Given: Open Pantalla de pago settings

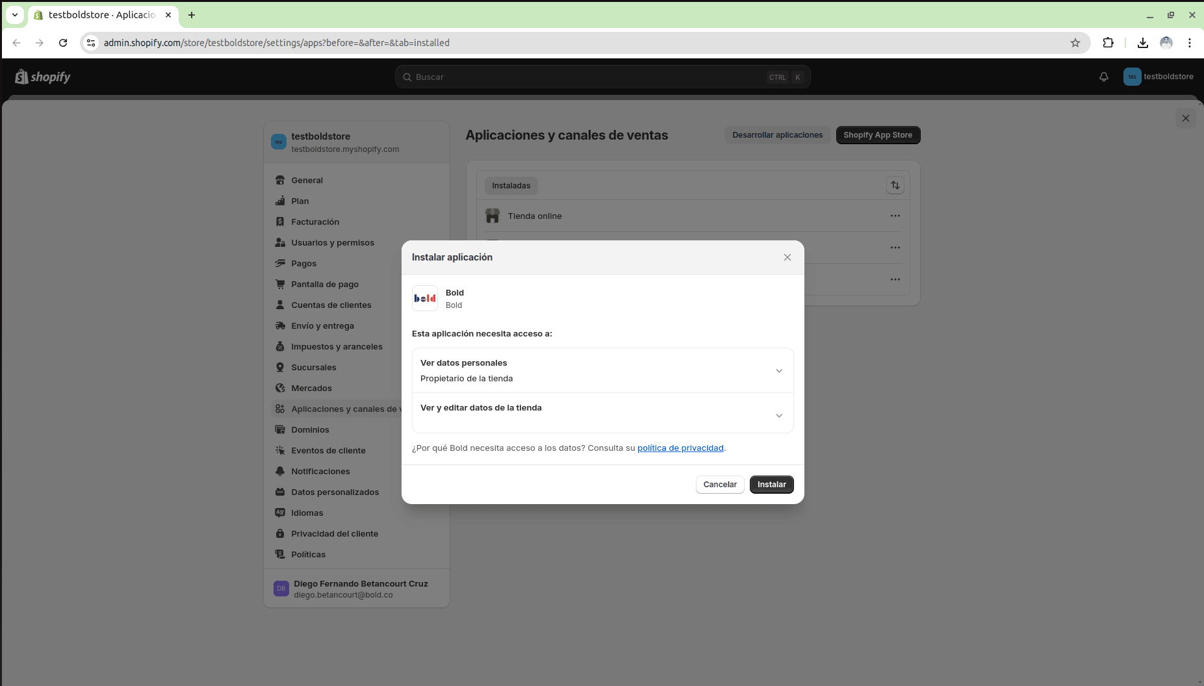Looking at the screenshot, I should click(x=356, y=285).
